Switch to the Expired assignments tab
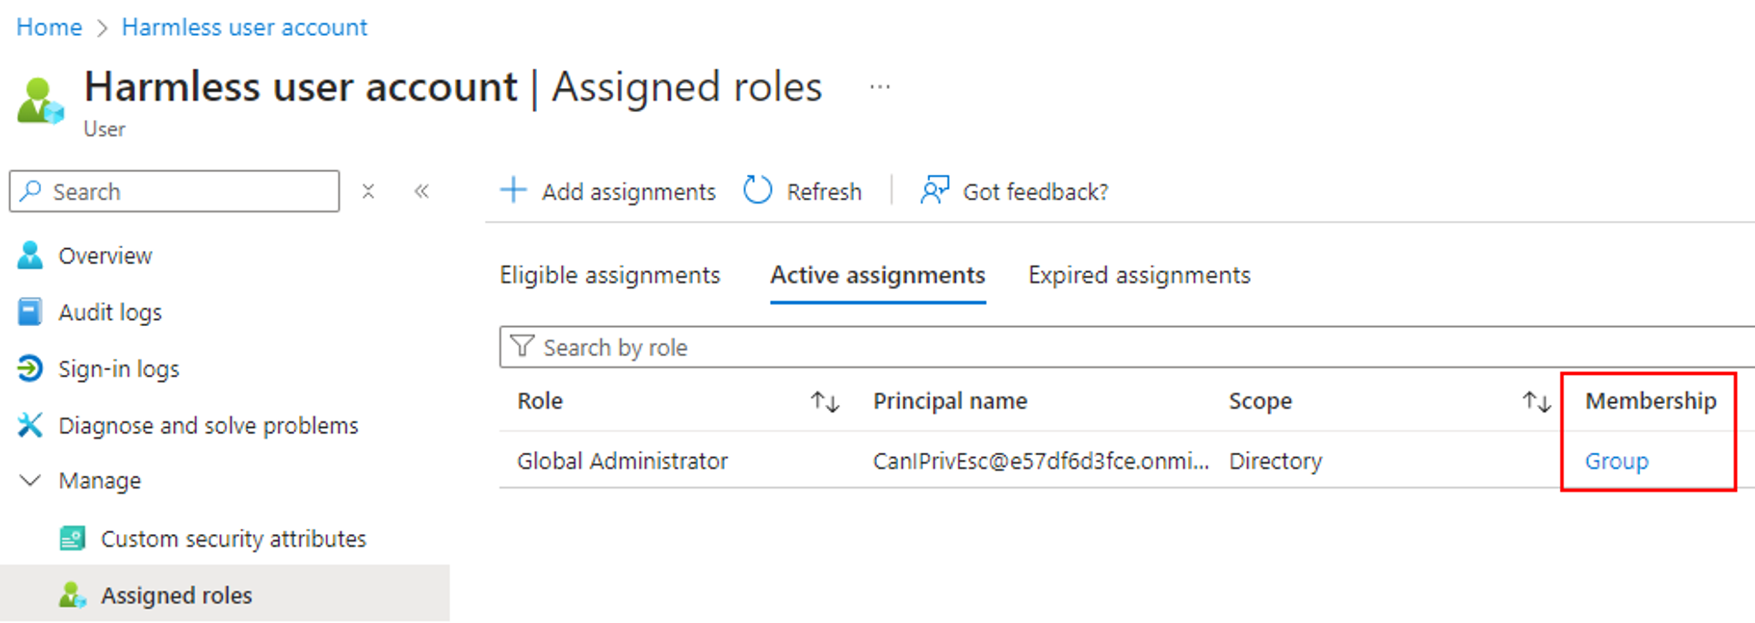This screenshot has width=1755, height=623. pos(1139,275)
